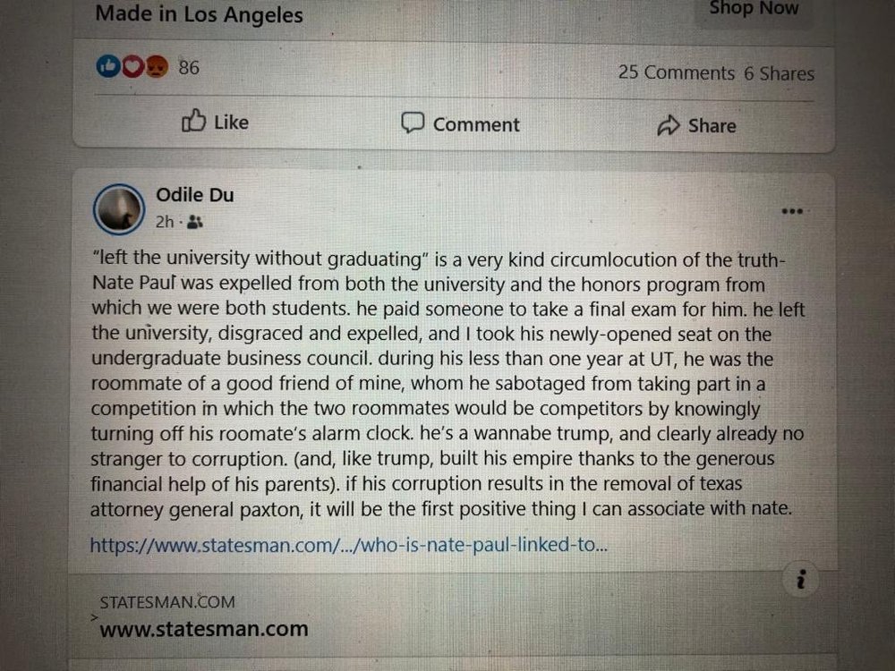Open the 2h post timestamp
The height and width of the screenshot is (671, 895).
pos(164,222)
